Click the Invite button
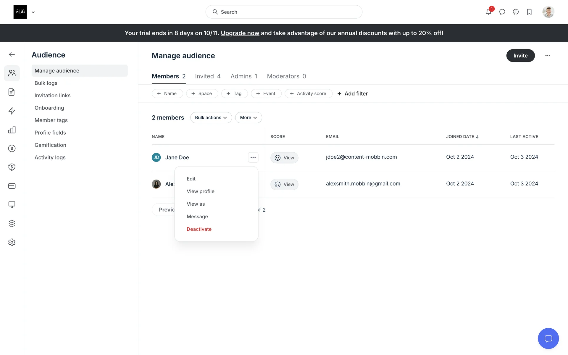This screenshot has height=355, width=568. coord(520,56)
